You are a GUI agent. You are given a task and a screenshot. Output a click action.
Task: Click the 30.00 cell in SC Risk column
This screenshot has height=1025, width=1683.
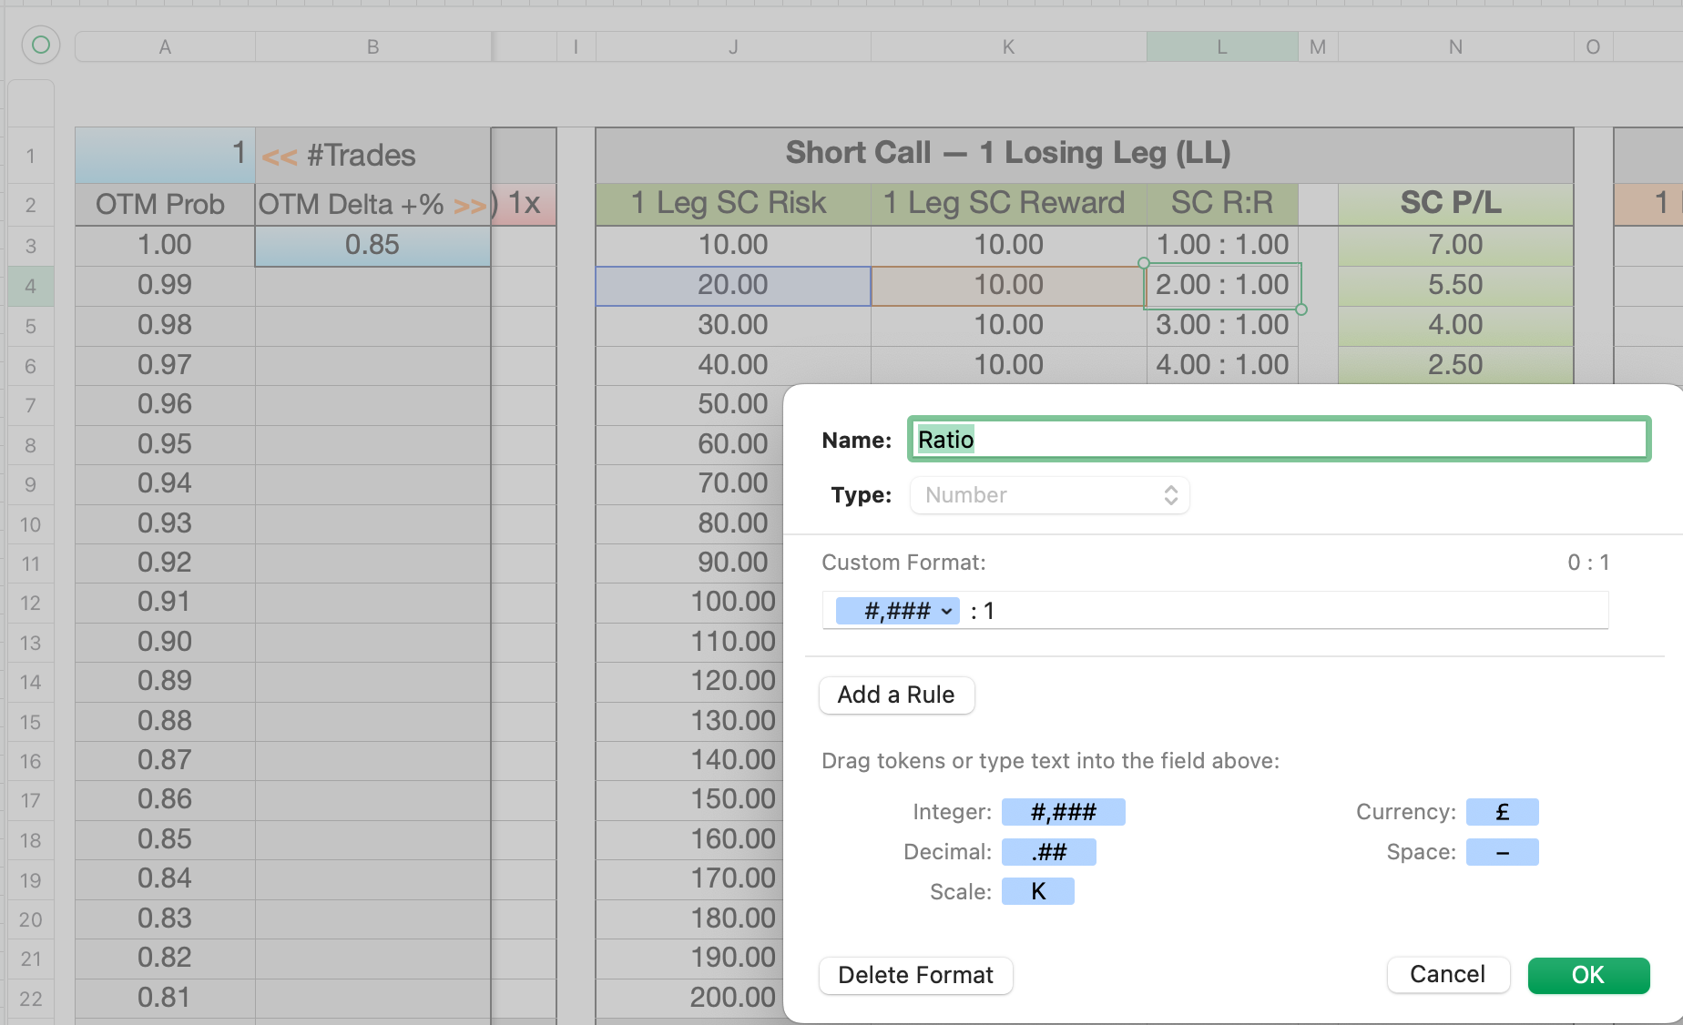tap(733, 326)
